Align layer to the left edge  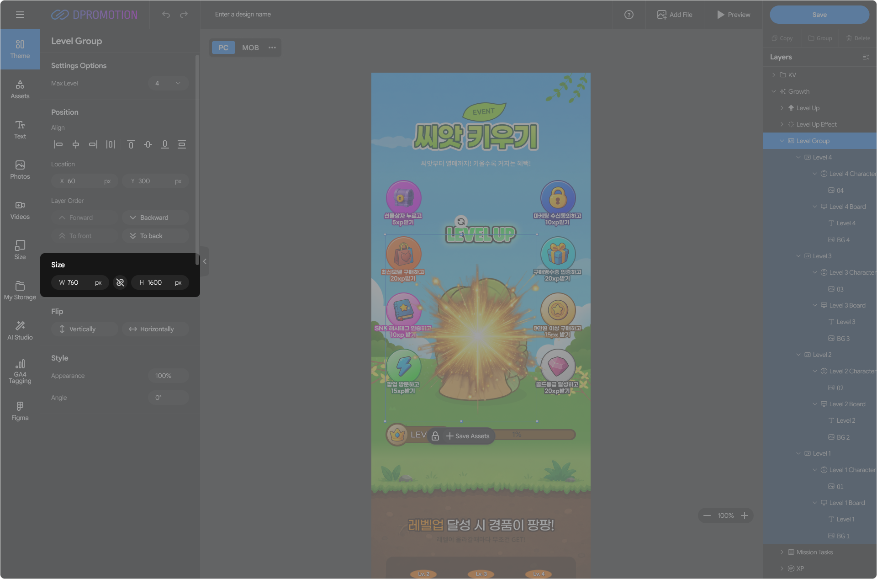click(x=58, y=144)
